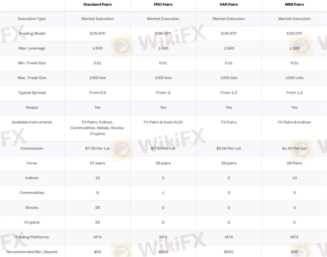
Task: Click the '$0.00 Per Lot' commission cell
Action: pos(229,149)
